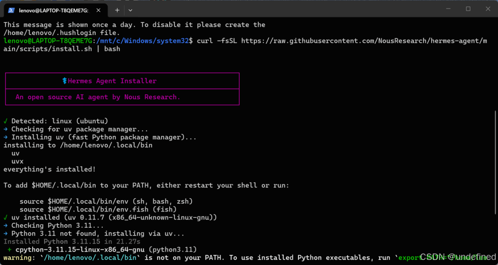Click the green lenovo@LAPTOP-T8QEME7G prompt
The height and width of the screenshot is (265, 498).
click(x=48, y=41)
